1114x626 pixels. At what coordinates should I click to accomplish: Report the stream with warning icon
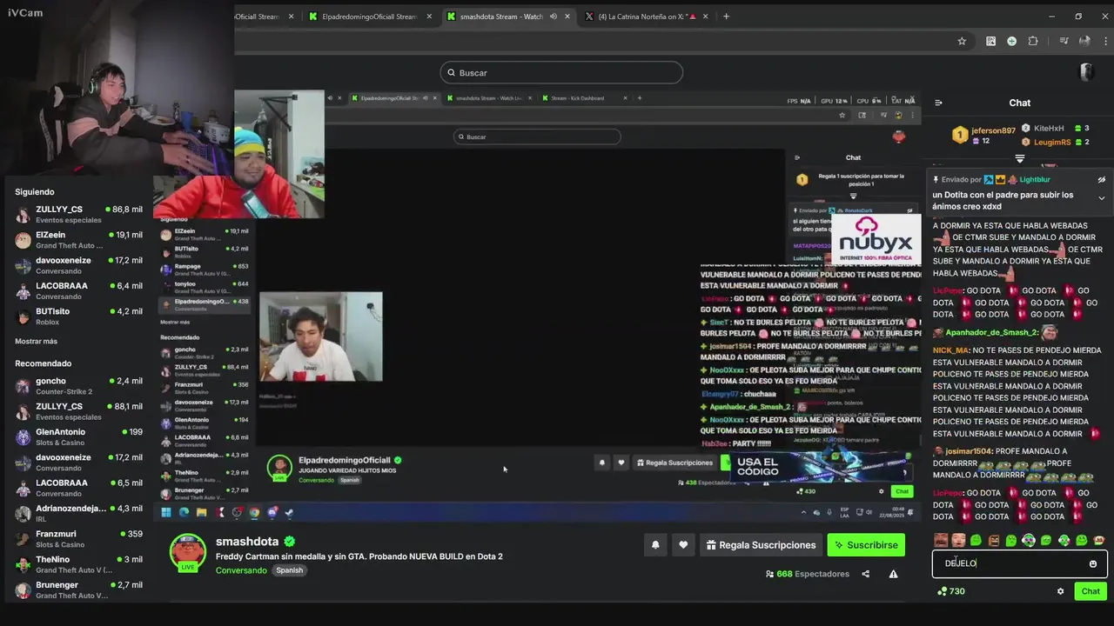coord(893,574)
